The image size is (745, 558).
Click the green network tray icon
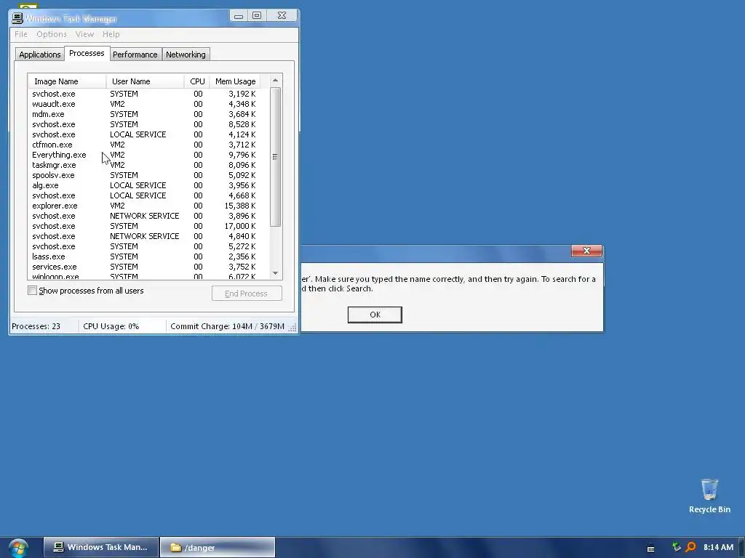click(x=677, y=547)
